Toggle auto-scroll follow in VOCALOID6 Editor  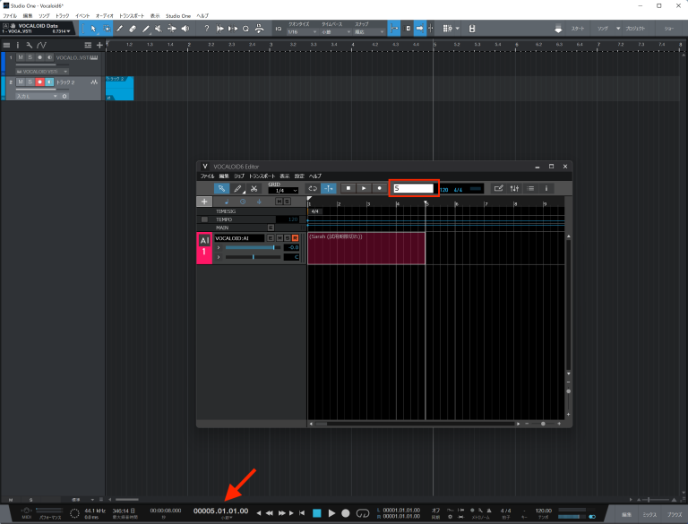[329, 188]
